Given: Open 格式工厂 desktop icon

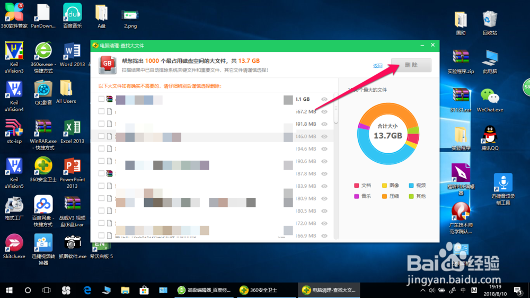Looking at the screenshot, I should [14, 208].
